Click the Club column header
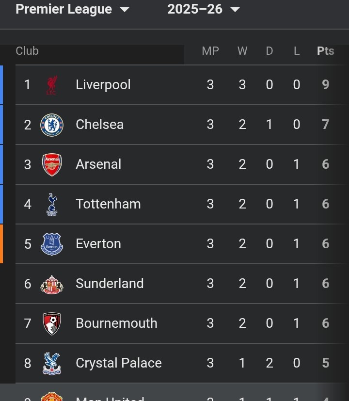Viewport: 349px width, 401px height. (x=27, y=51)
